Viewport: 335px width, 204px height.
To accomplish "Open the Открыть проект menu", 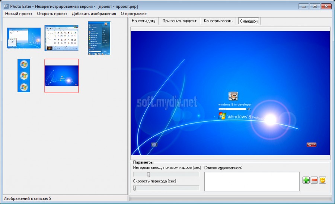I will pos(52,14).
